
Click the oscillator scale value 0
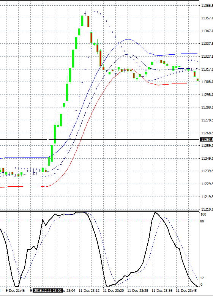[x=202, y=285]
